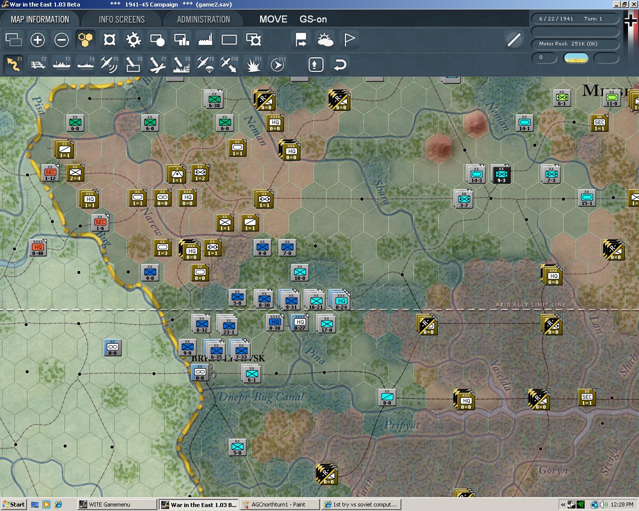Screen dimensions: 639x511
Task: Click the ground weather condition indicator
Action: click(x=576, y=58)
